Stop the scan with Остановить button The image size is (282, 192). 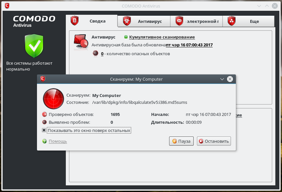214,141
